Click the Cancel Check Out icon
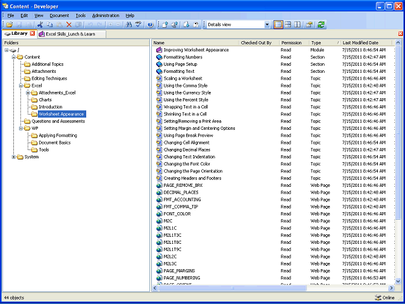 coord(196,25)
